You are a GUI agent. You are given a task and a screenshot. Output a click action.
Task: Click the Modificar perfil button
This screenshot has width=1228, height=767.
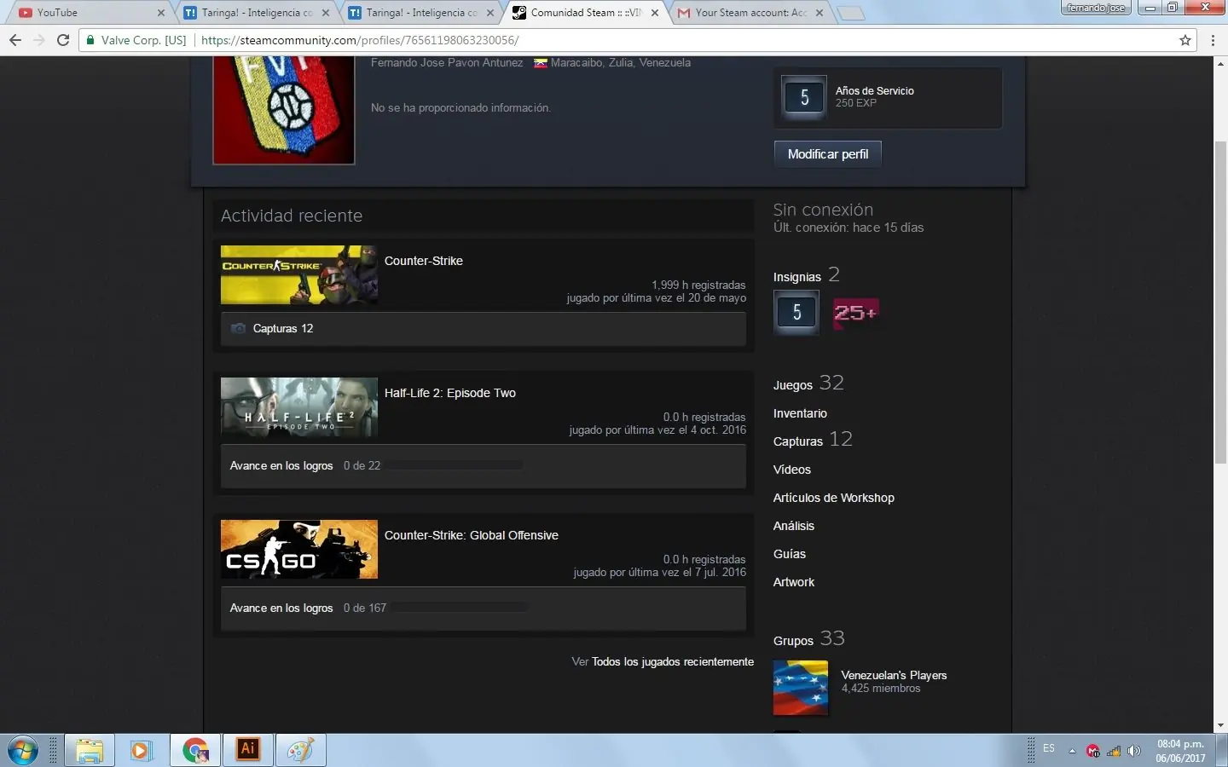click(x=828, y=154)
